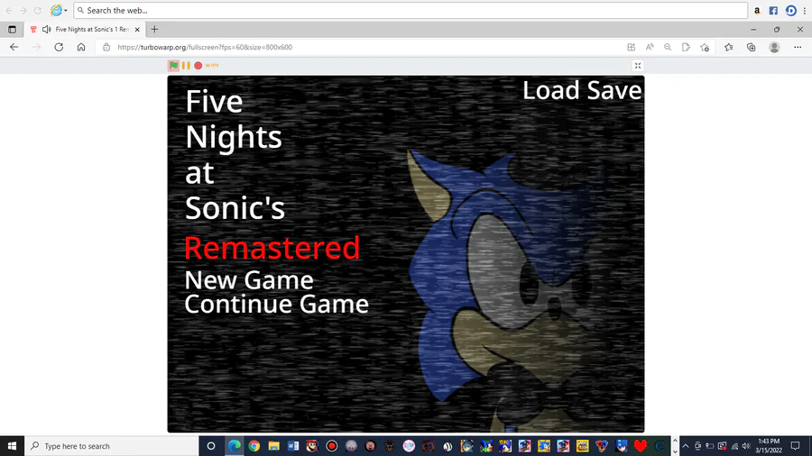This screenshot has height=456, width=812.
Task: Open Load Save option
Action: click(x=582, y=90)
